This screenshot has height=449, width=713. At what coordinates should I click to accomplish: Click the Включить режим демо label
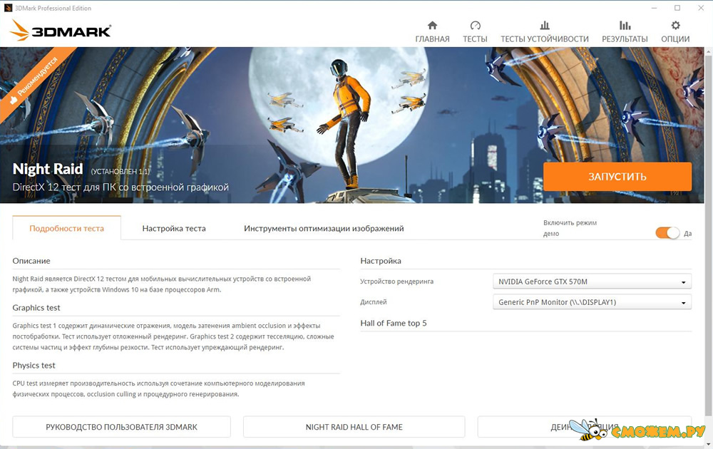coord(570,228)
